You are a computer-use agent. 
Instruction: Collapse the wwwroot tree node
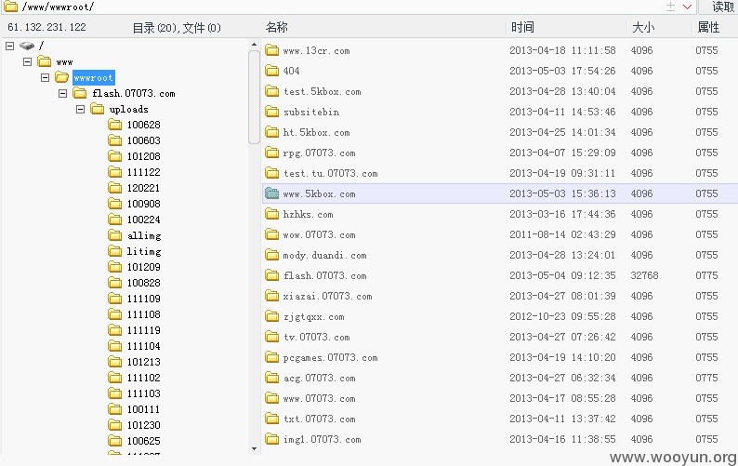(45, 77)
